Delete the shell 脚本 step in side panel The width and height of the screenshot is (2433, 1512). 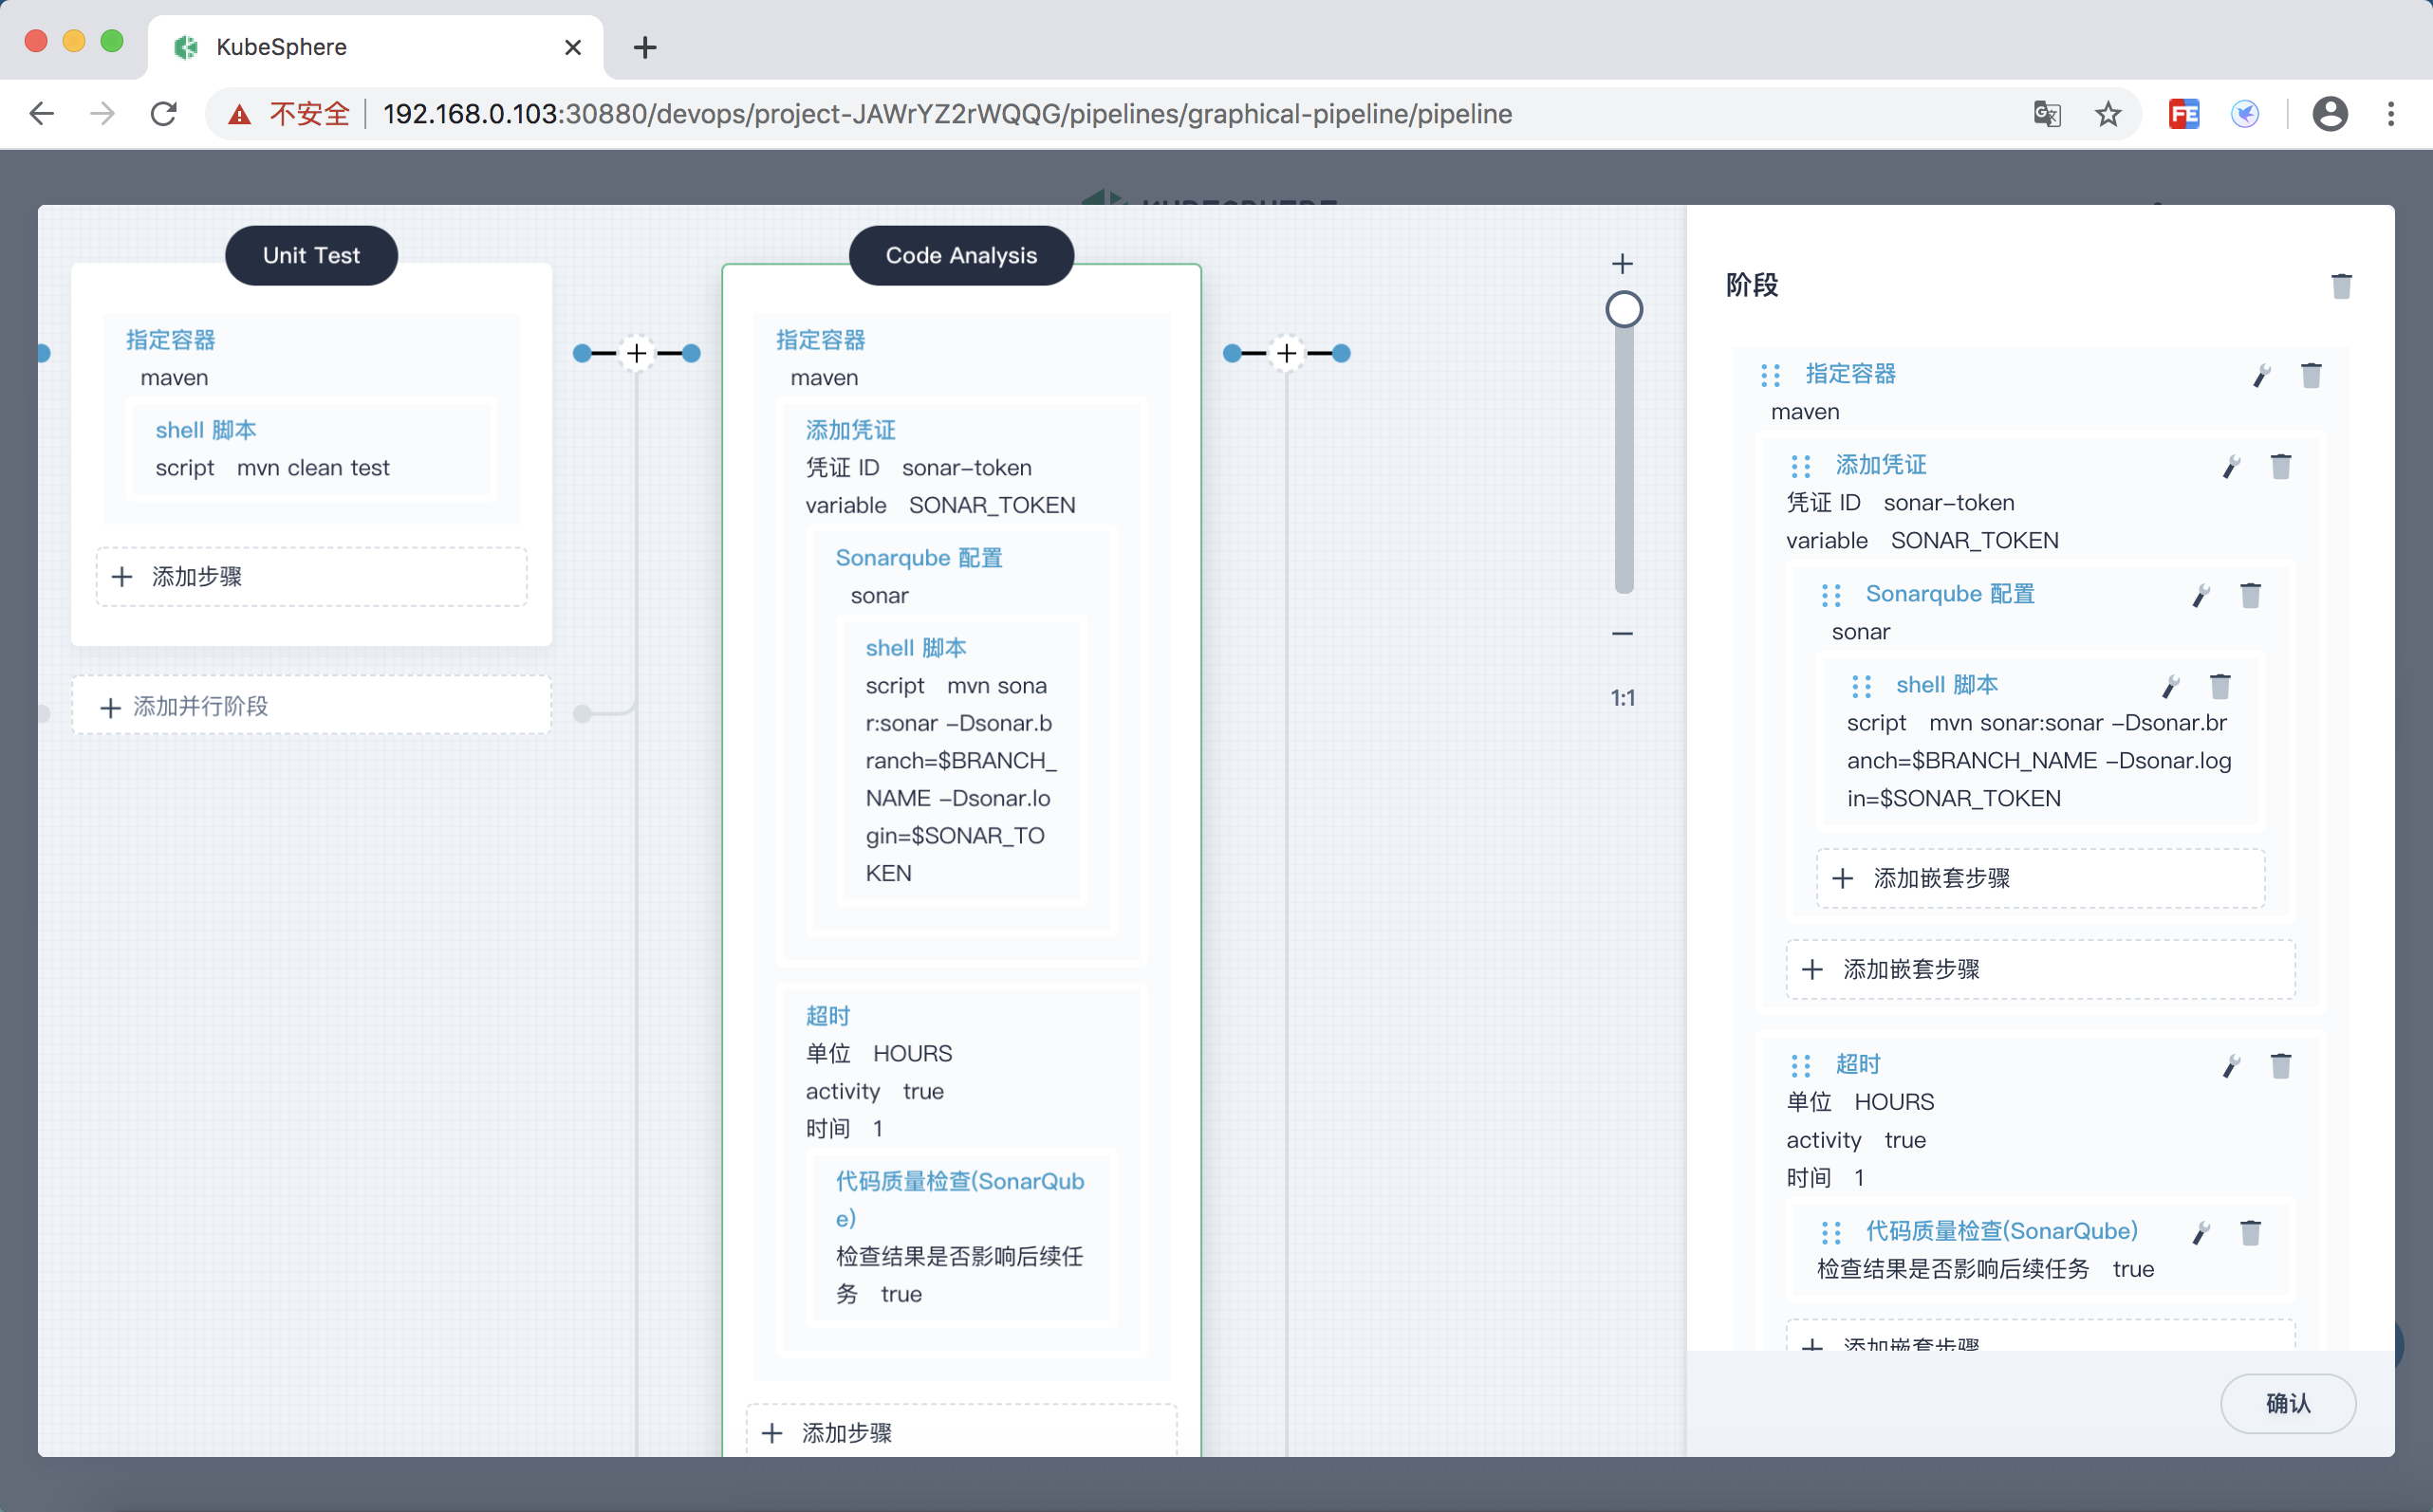tap(2219, 687)
